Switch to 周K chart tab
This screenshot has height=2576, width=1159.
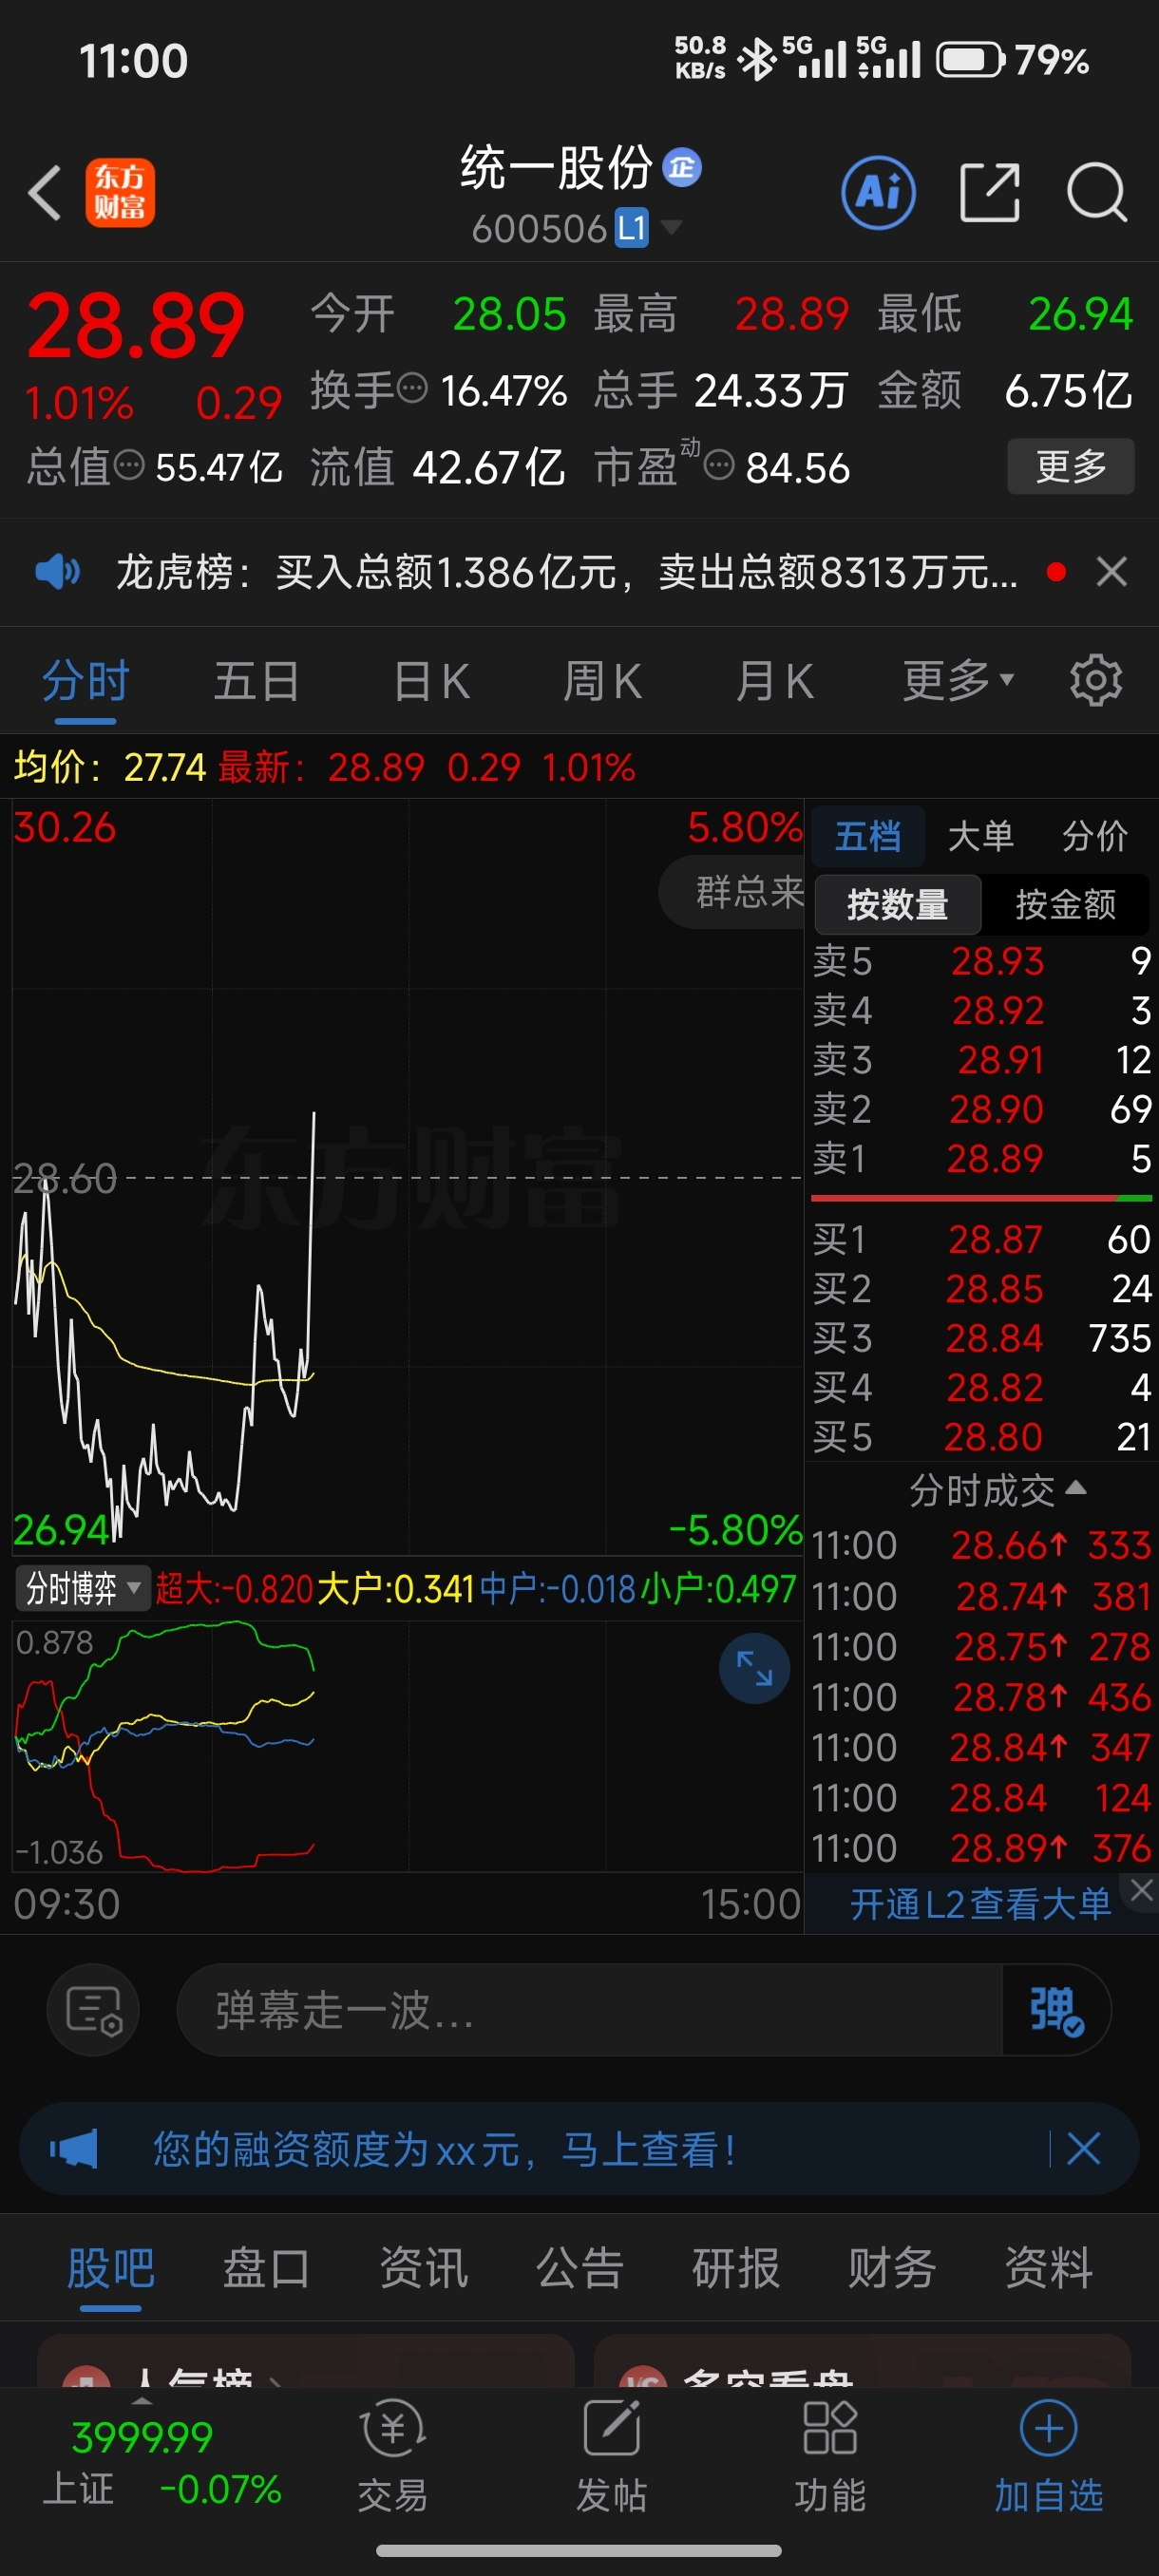[602, 682]
